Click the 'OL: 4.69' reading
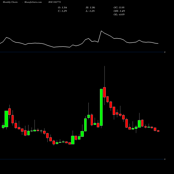The image size is (174, 174). click(x=119, y=15)
